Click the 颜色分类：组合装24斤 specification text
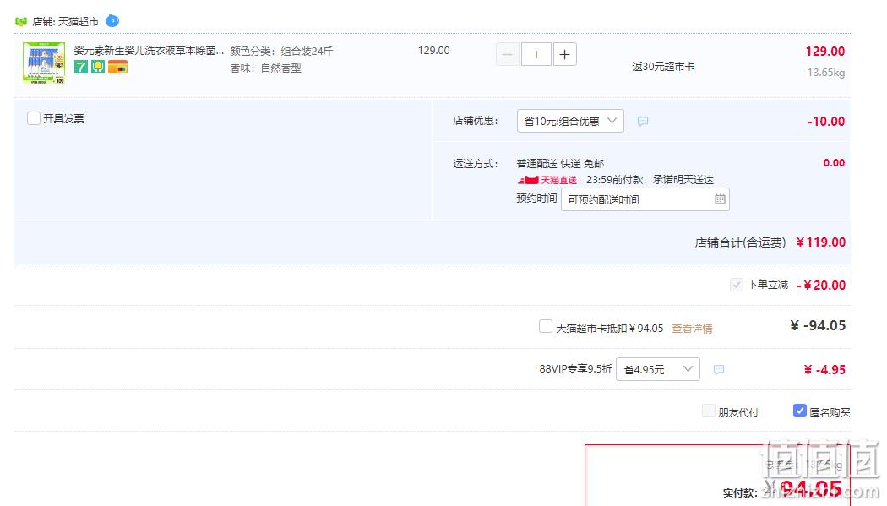This screenshot has width=887, height=506. tap(281, 52)
